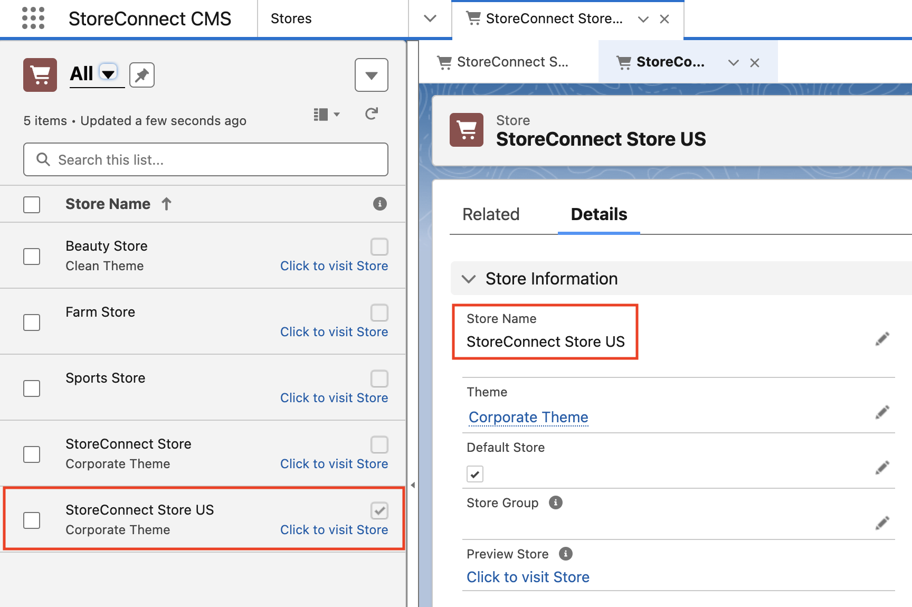The image size is (912, 607).
Task: Edit the Store Group field pencil
Action: pos(882,523)
